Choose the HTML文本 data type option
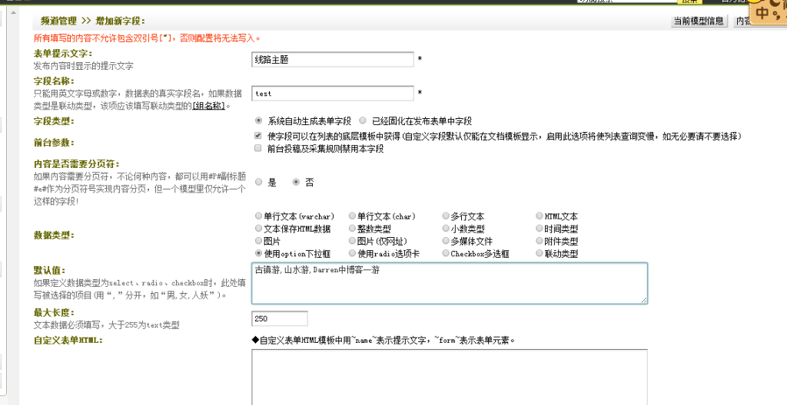The height and width of the screenshot is (405, 787). (539, 216)
